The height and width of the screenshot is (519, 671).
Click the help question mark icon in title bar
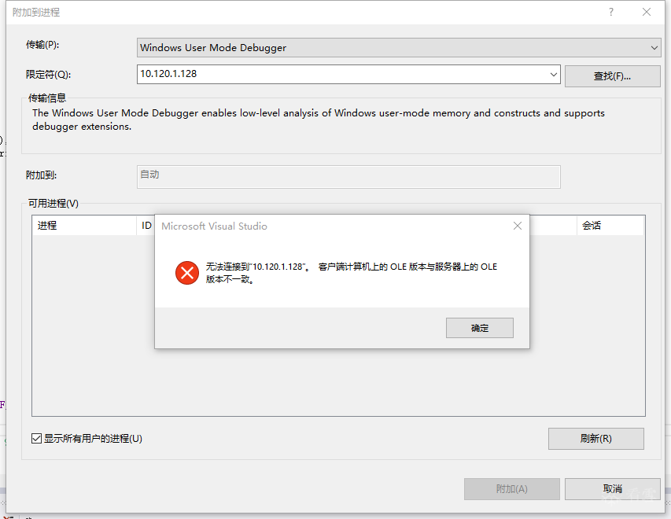click(611, 12)
